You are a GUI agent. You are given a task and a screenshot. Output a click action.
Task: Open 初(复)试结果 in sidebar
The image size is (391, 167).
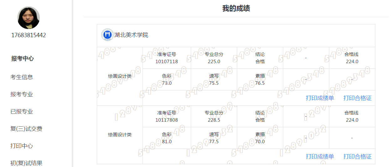pos(26,163)
